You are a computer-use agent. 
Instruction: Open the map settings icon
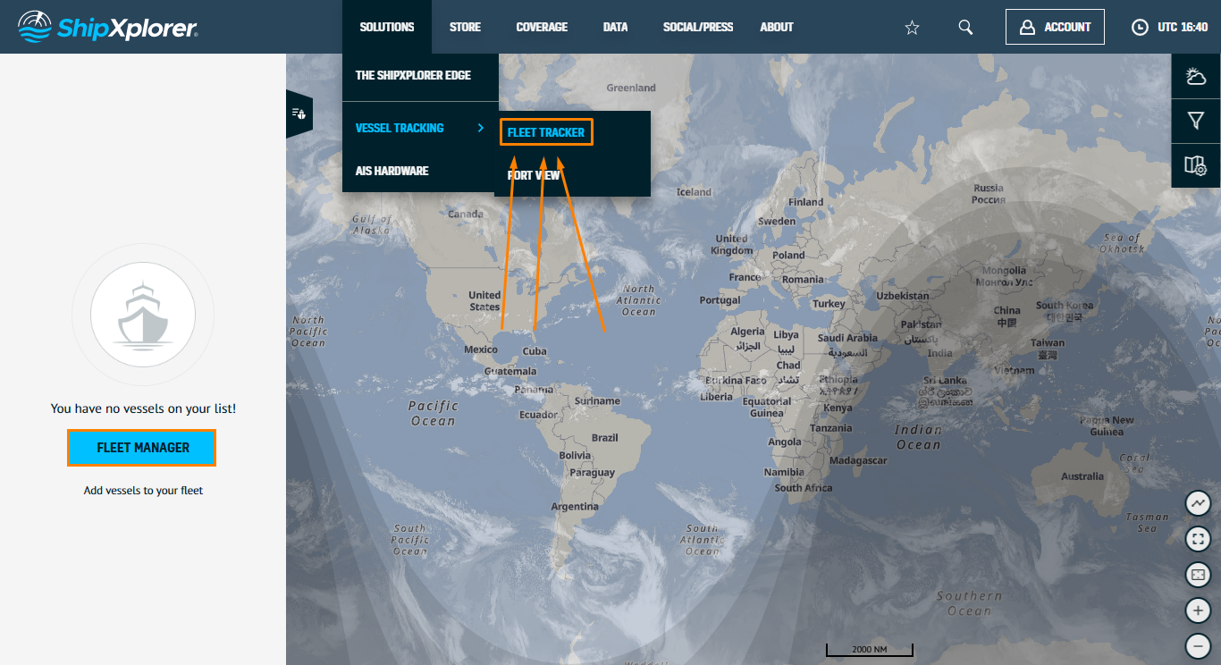(x=1196, y=165)
